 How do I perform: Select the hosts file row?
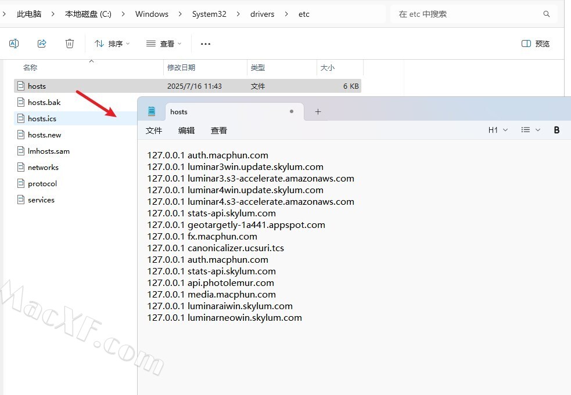(188, 86)
